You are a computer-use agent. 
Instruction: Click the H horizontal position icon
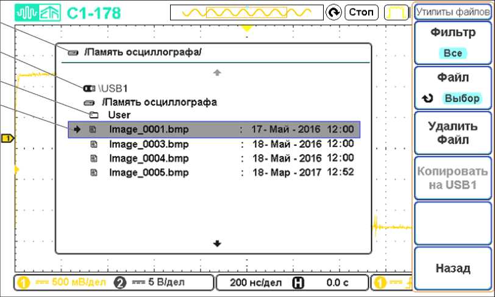pos(299,283)
